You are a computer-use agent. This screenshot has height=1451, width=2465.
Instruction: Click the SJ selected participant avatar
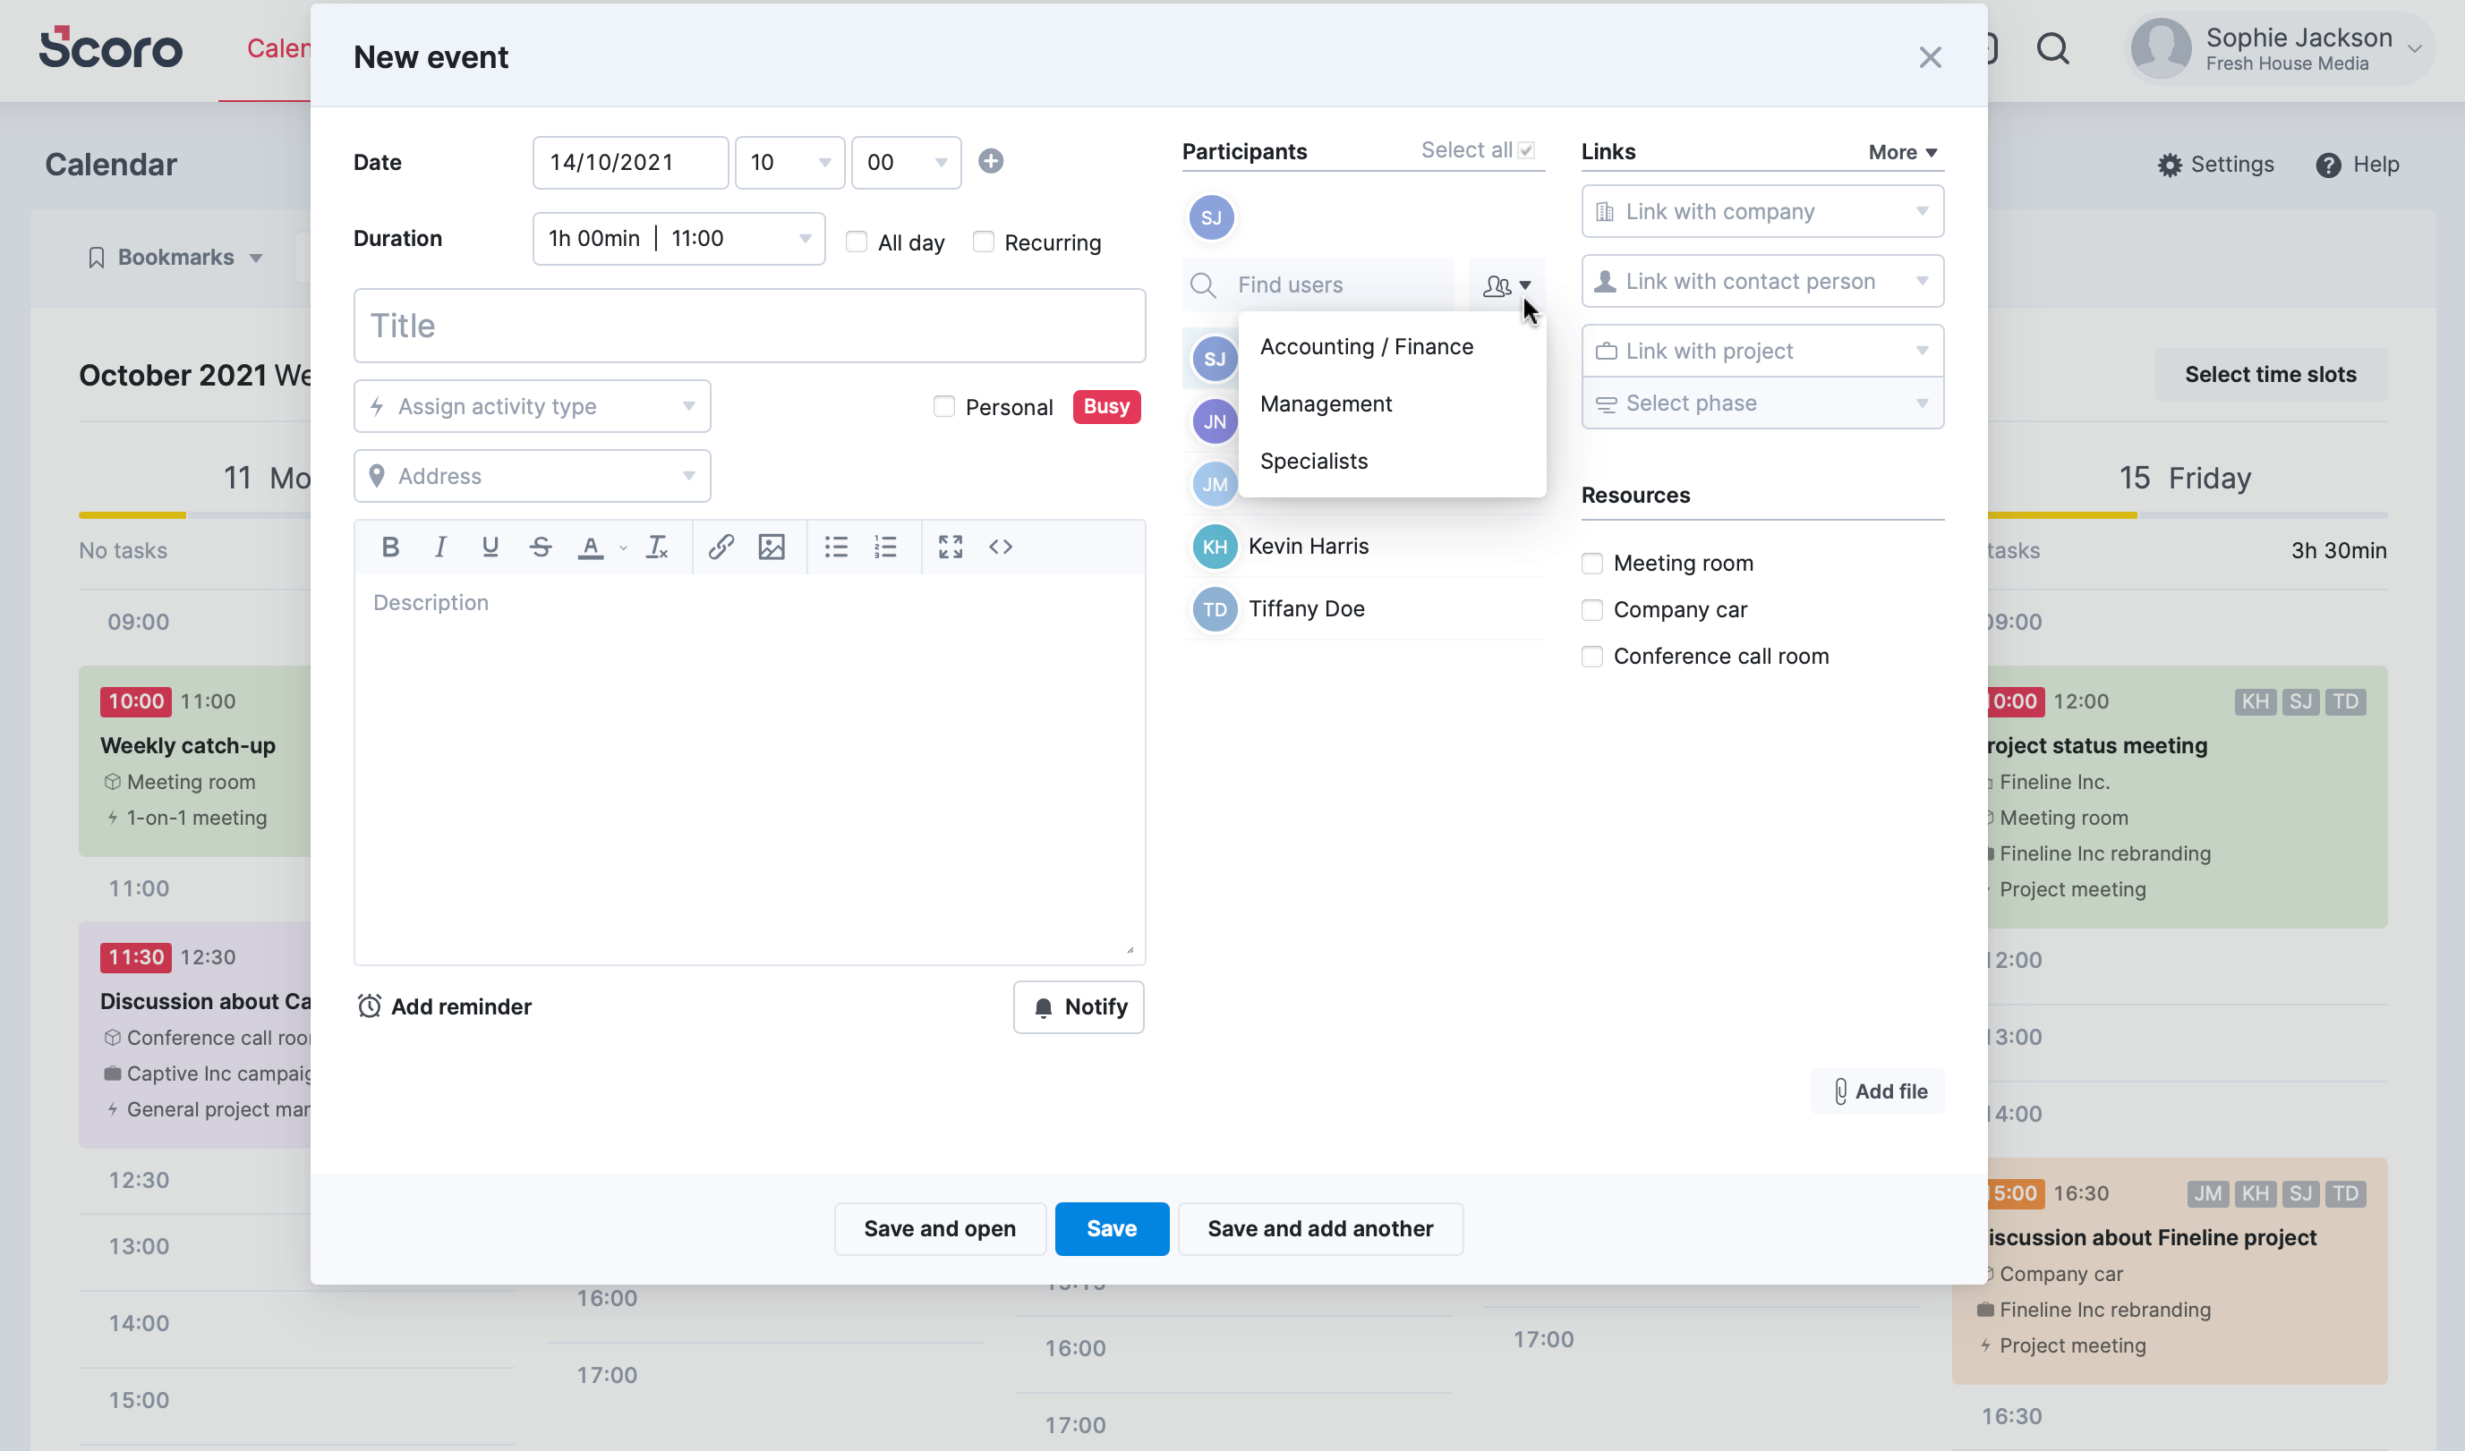click(x=1211, y=217)
